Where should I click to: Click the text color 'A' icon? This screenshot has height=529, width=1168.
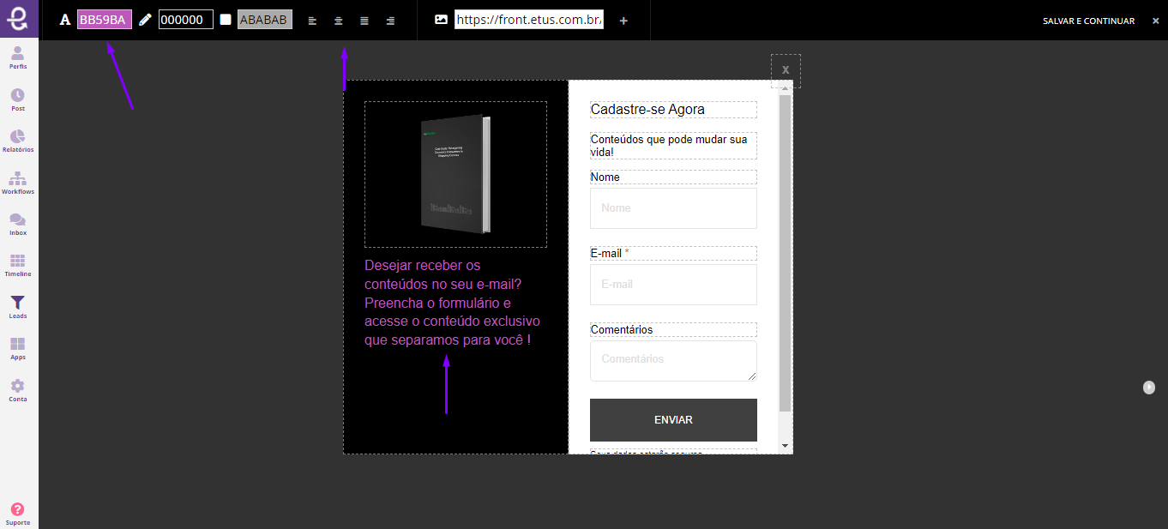coord(65,21)
